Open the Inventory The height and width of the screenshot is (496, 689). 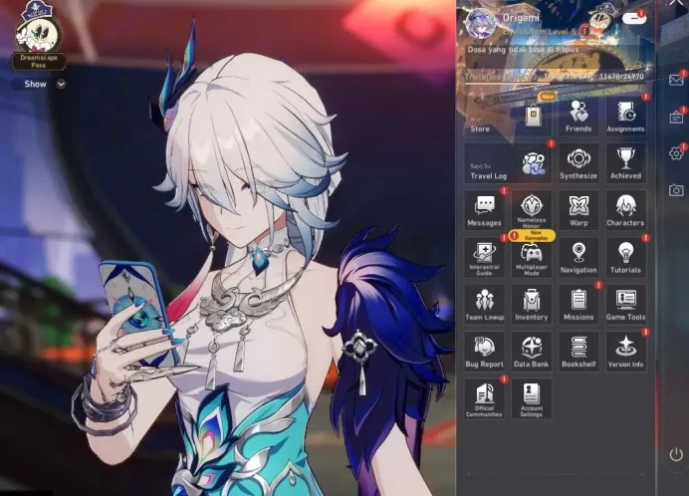click(532, 305)
